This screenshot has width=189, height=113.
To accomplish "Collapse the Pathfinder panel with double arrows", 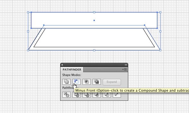I will pos(126,65).
